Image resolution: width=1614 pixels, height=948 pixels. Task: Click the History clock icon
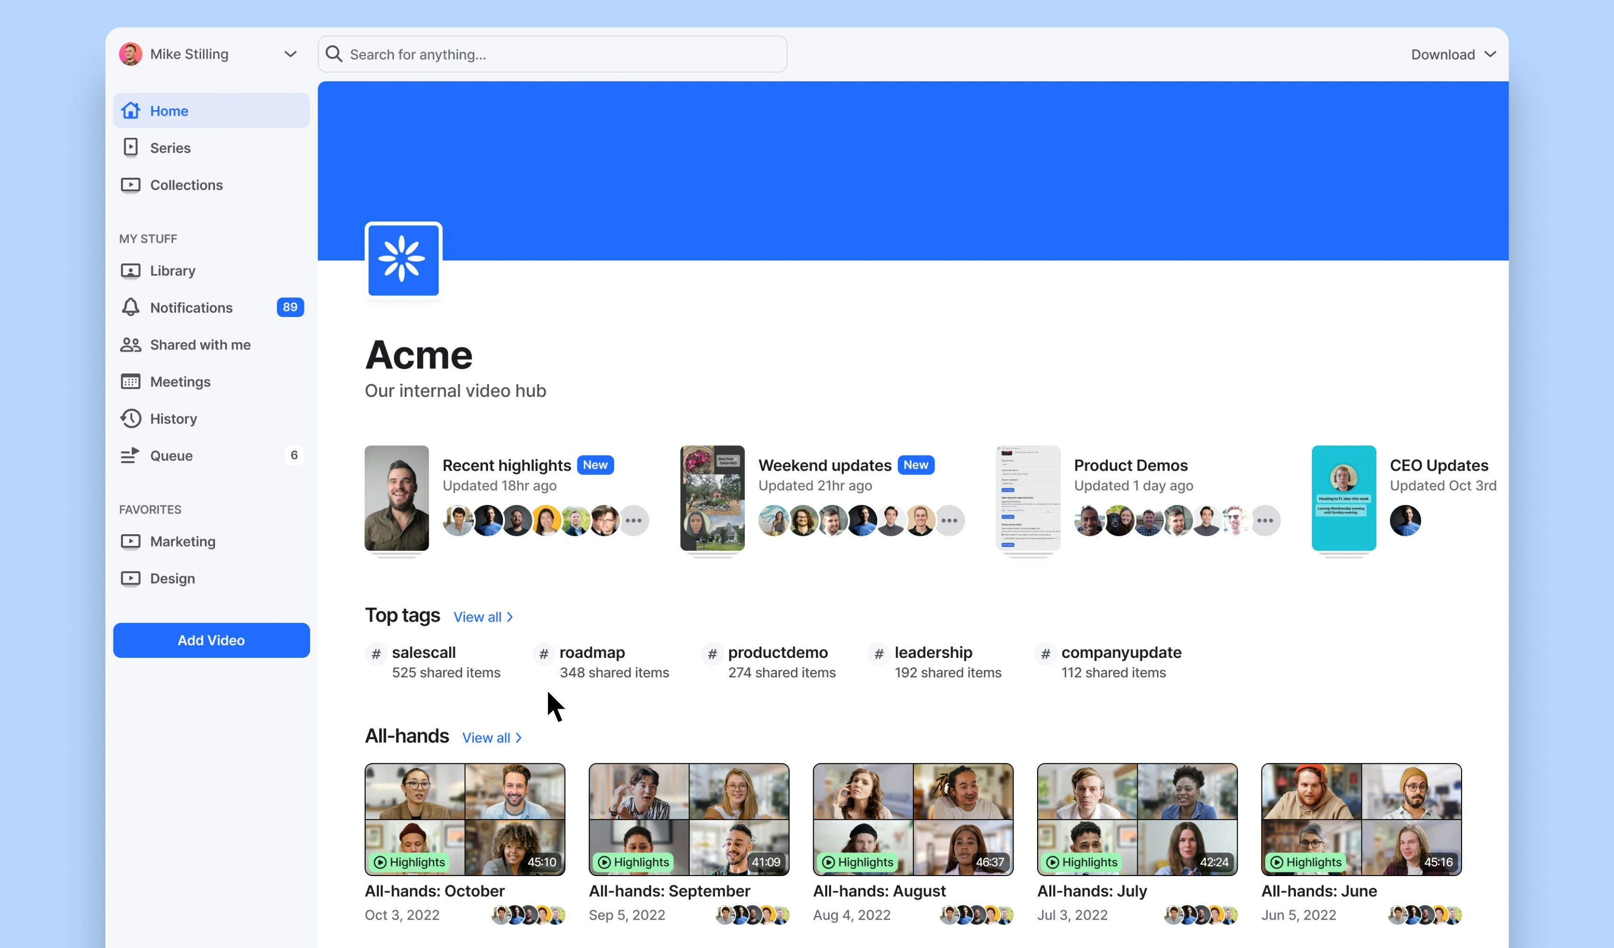[x=131, y=419]
